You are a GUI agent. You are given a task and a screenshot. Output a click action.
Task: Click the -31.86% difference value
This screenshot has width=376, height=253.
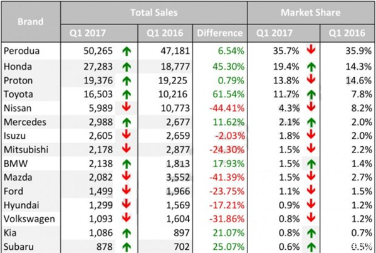227,219
